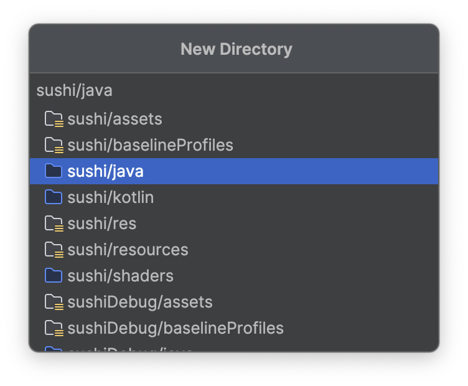The width and height of the screenshot is (468, 386).
Task: Click the sushi/resources folder icon
Action: click(54, 250)
